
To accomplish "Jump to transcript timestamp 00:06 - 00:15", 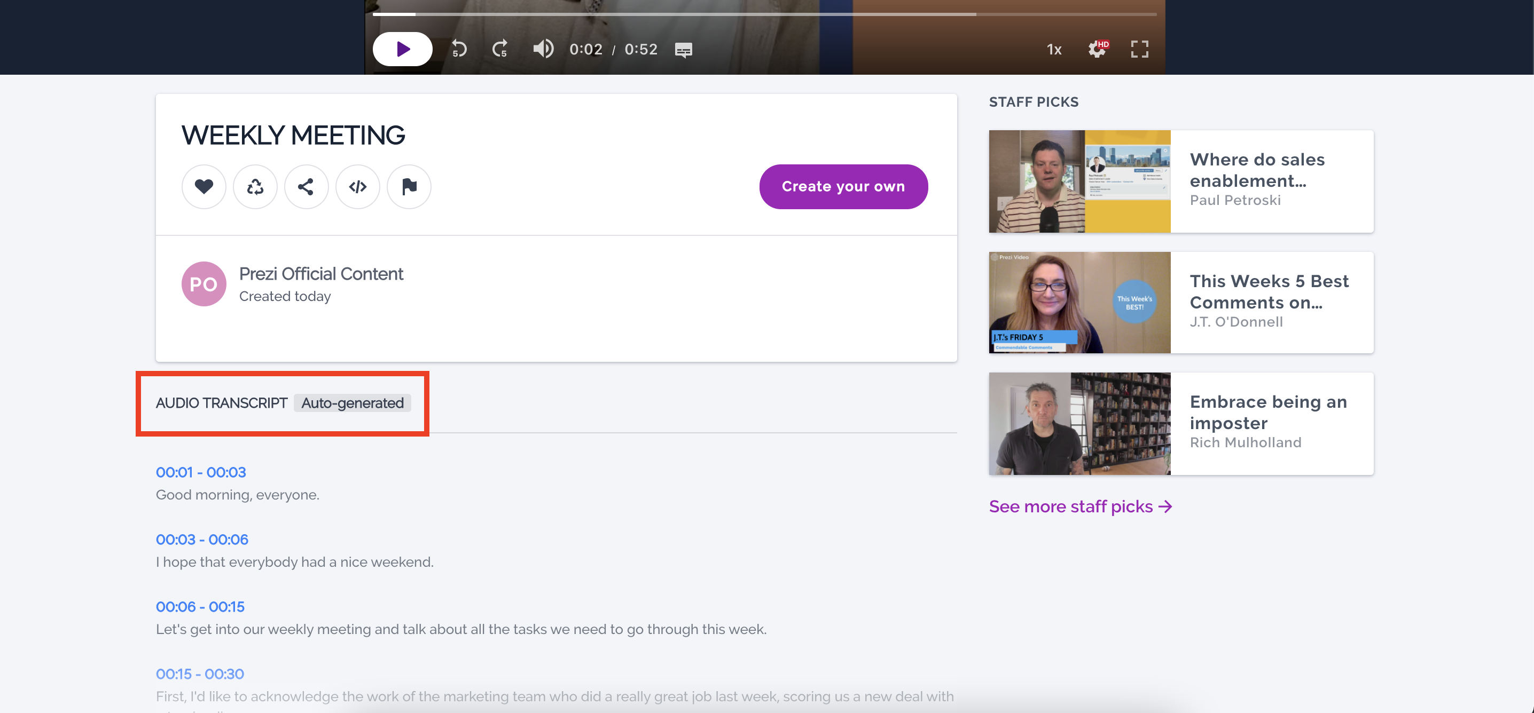I will click(200, 606).
